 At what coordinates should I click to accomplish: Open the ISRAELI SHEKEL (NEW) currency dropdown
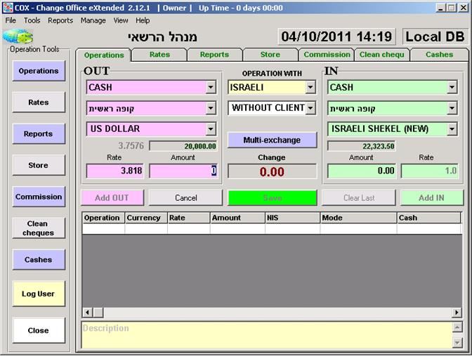click(x=452, y=129)
